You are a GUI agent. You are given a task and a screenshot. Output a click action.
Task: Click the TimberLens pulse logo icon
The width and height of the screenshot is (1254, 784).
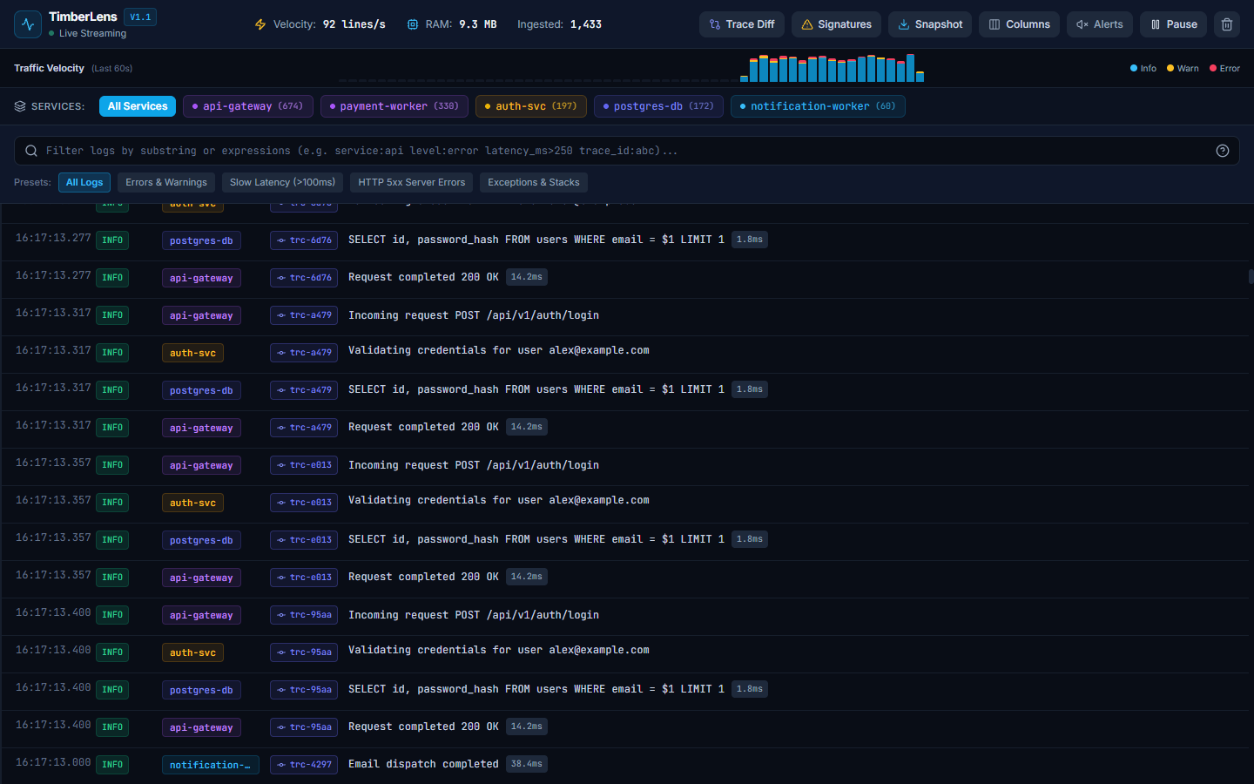(28, 24)
